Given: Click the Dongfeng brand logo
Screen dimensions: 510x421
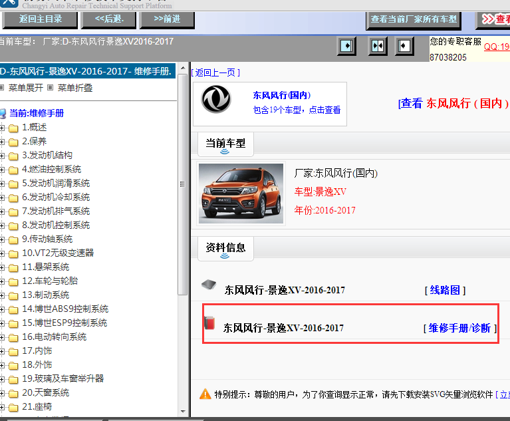Looking at the screenshot, I should [x=216, y=100].
